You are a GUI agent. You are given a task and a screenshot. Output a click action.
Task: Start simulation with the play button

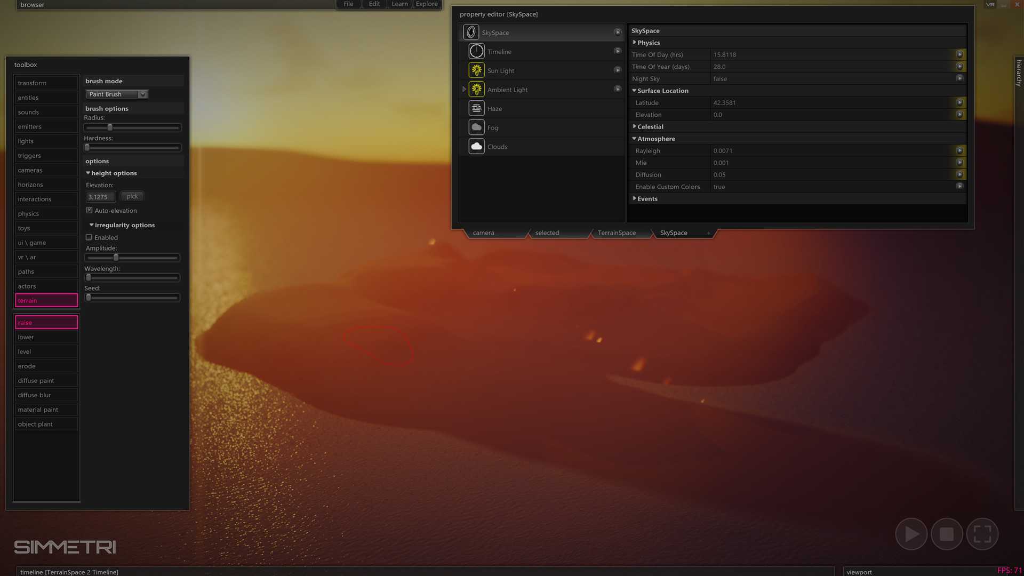coord(911,534)
